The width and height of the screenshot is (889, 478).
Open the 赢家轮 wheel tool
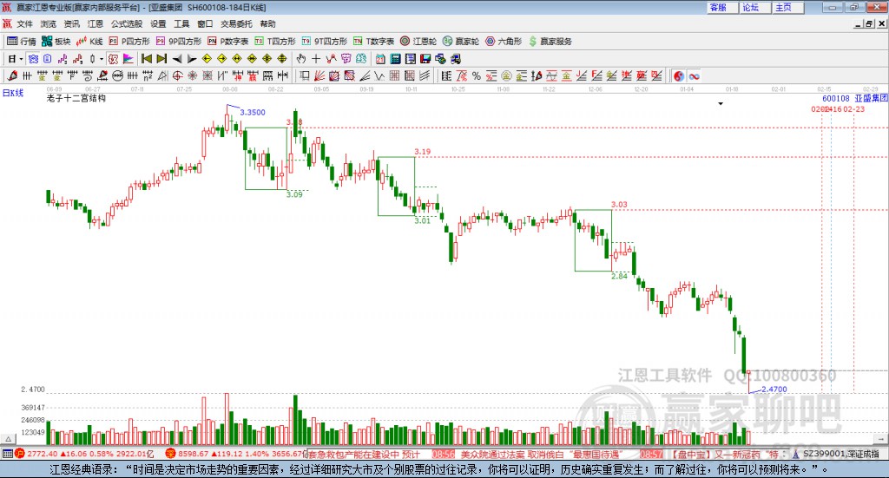coord(461,42)
